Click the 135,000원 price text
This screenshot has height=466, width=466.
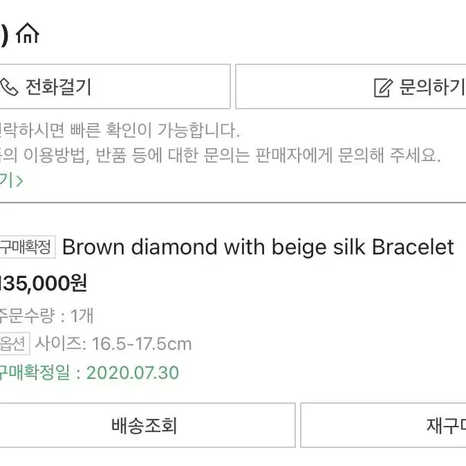click(x=44, y=283)
